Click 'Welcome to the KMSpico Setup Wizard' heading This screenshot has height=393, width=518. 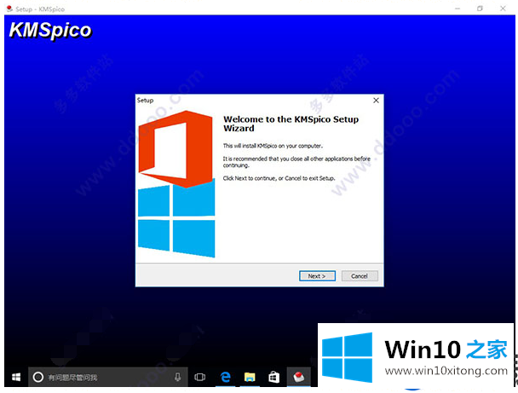click(x=291, y=124)
